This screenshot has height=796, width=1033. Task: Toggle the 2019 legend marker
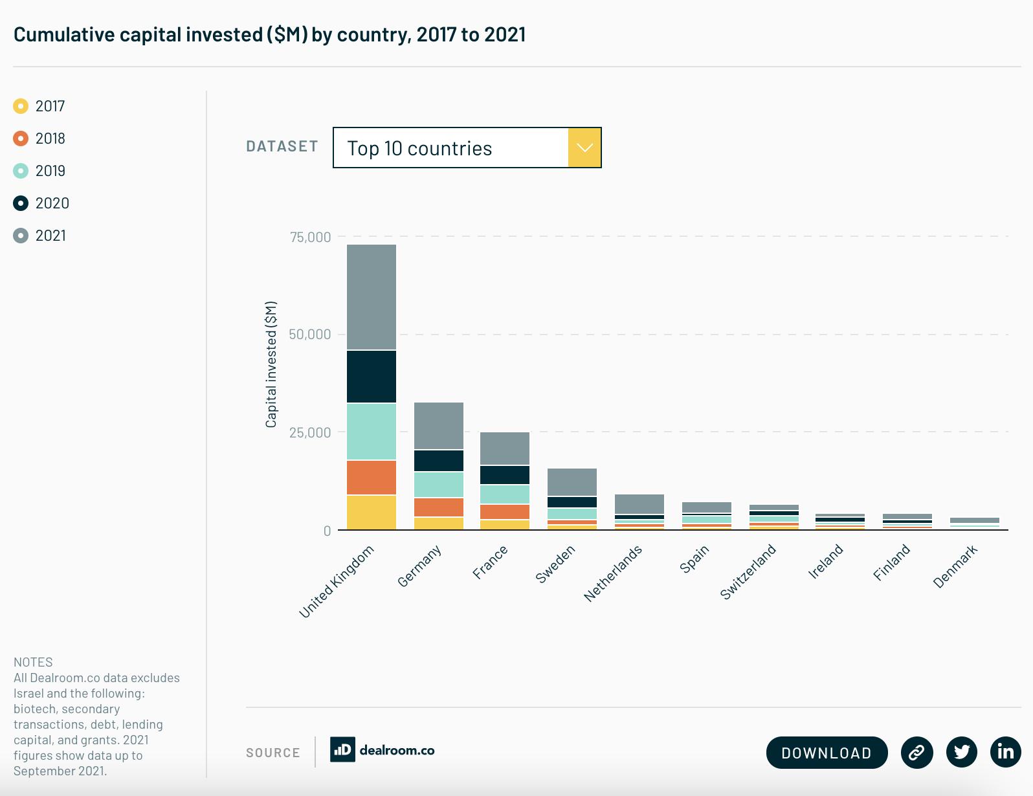[21, 171]
